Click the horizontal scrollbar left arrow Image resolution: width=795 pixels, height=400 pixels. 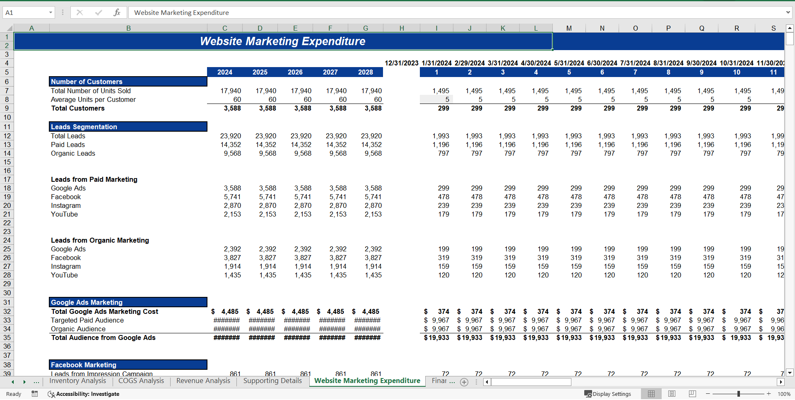coord(487,382)
